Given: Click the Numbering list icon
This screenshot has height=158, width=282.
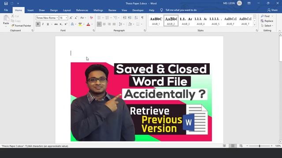Looking at the screenshot, I should click(x=107, y=18).
